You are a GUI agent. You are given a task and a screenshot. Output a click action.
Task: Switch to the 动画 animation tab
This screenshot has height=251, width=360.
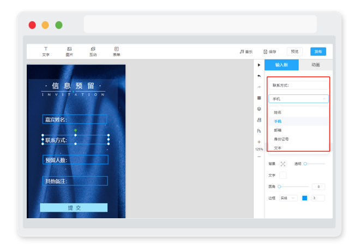[x=315, y=65]
